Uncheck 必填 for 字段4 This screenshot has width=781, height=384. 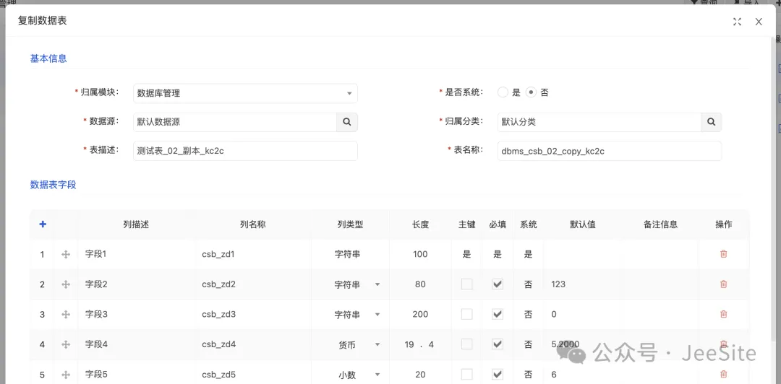point(497,344)
